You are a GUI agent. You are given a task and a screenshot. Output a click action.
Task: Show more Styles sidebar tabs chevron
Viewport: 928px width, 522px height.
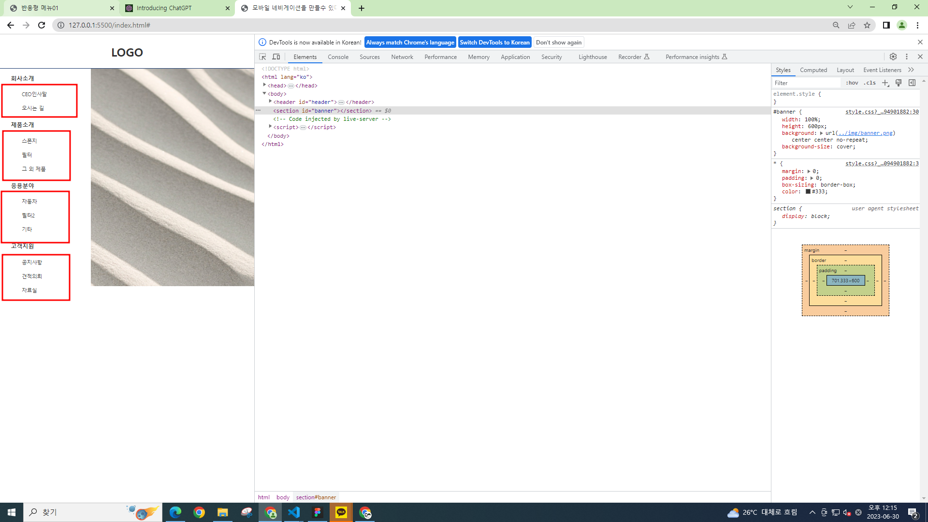[x=911, y=70]
